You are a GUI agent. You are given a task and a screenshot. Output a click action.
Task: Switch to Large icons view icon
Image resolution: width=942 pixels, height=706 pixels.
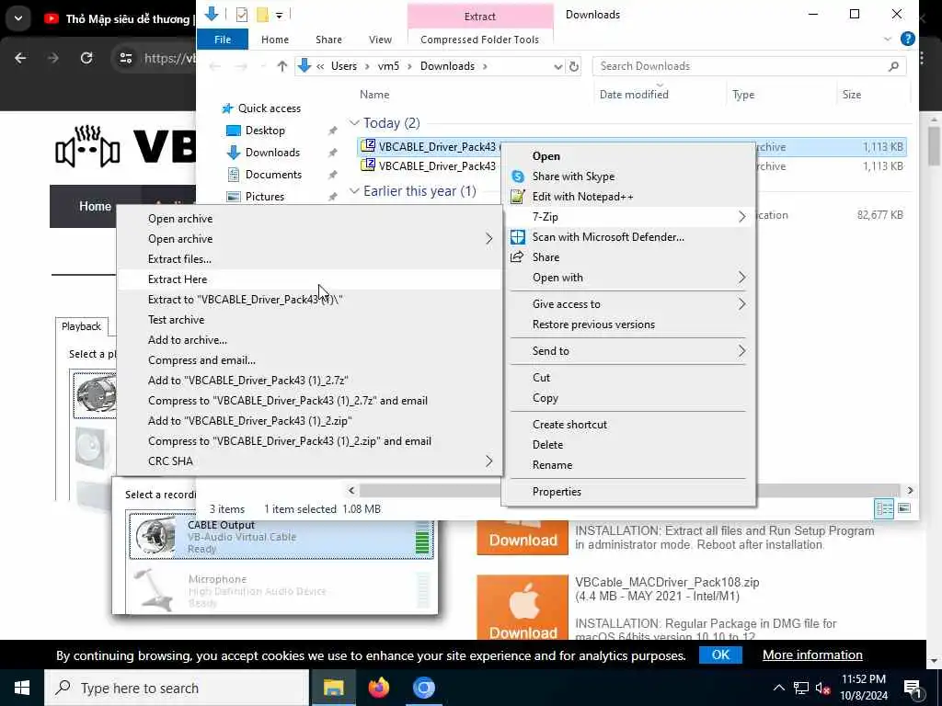coord(903,509)
